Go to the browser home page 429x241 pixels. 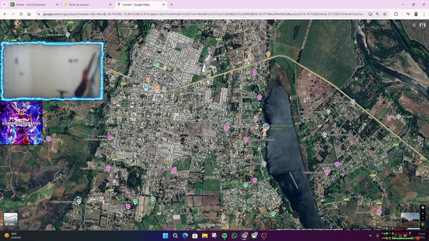(29, 14)
